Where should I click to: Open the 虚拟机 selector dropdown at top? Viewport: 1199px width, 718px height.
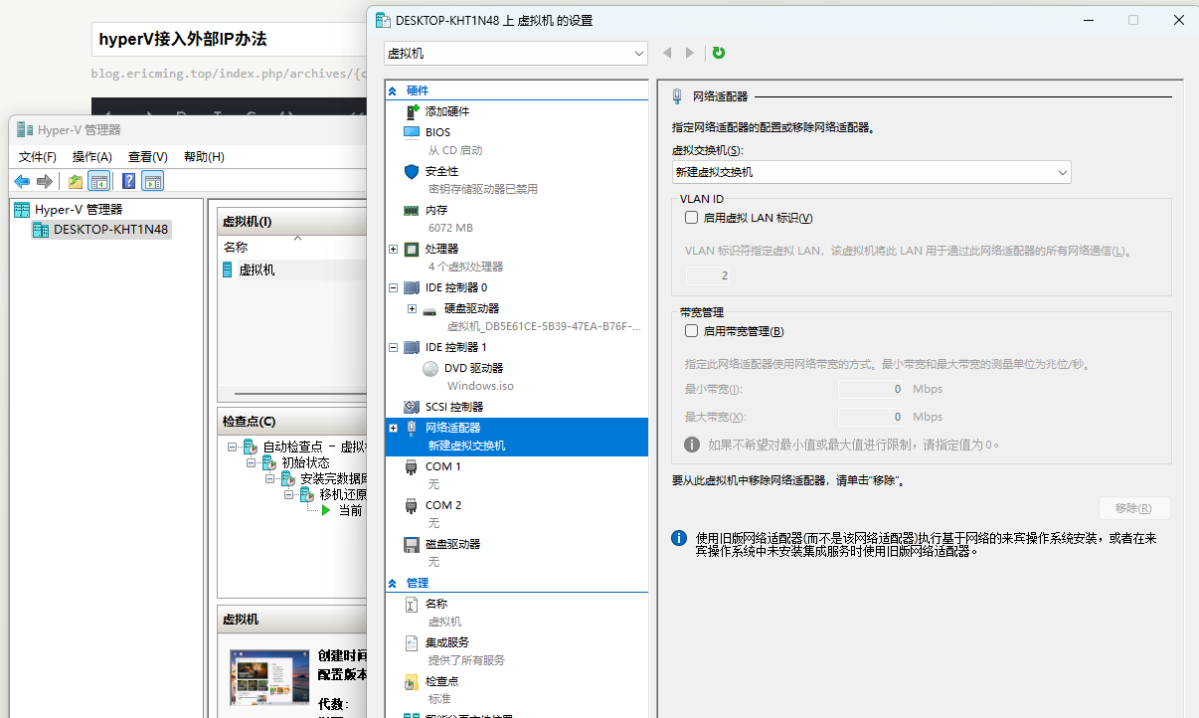515,53
